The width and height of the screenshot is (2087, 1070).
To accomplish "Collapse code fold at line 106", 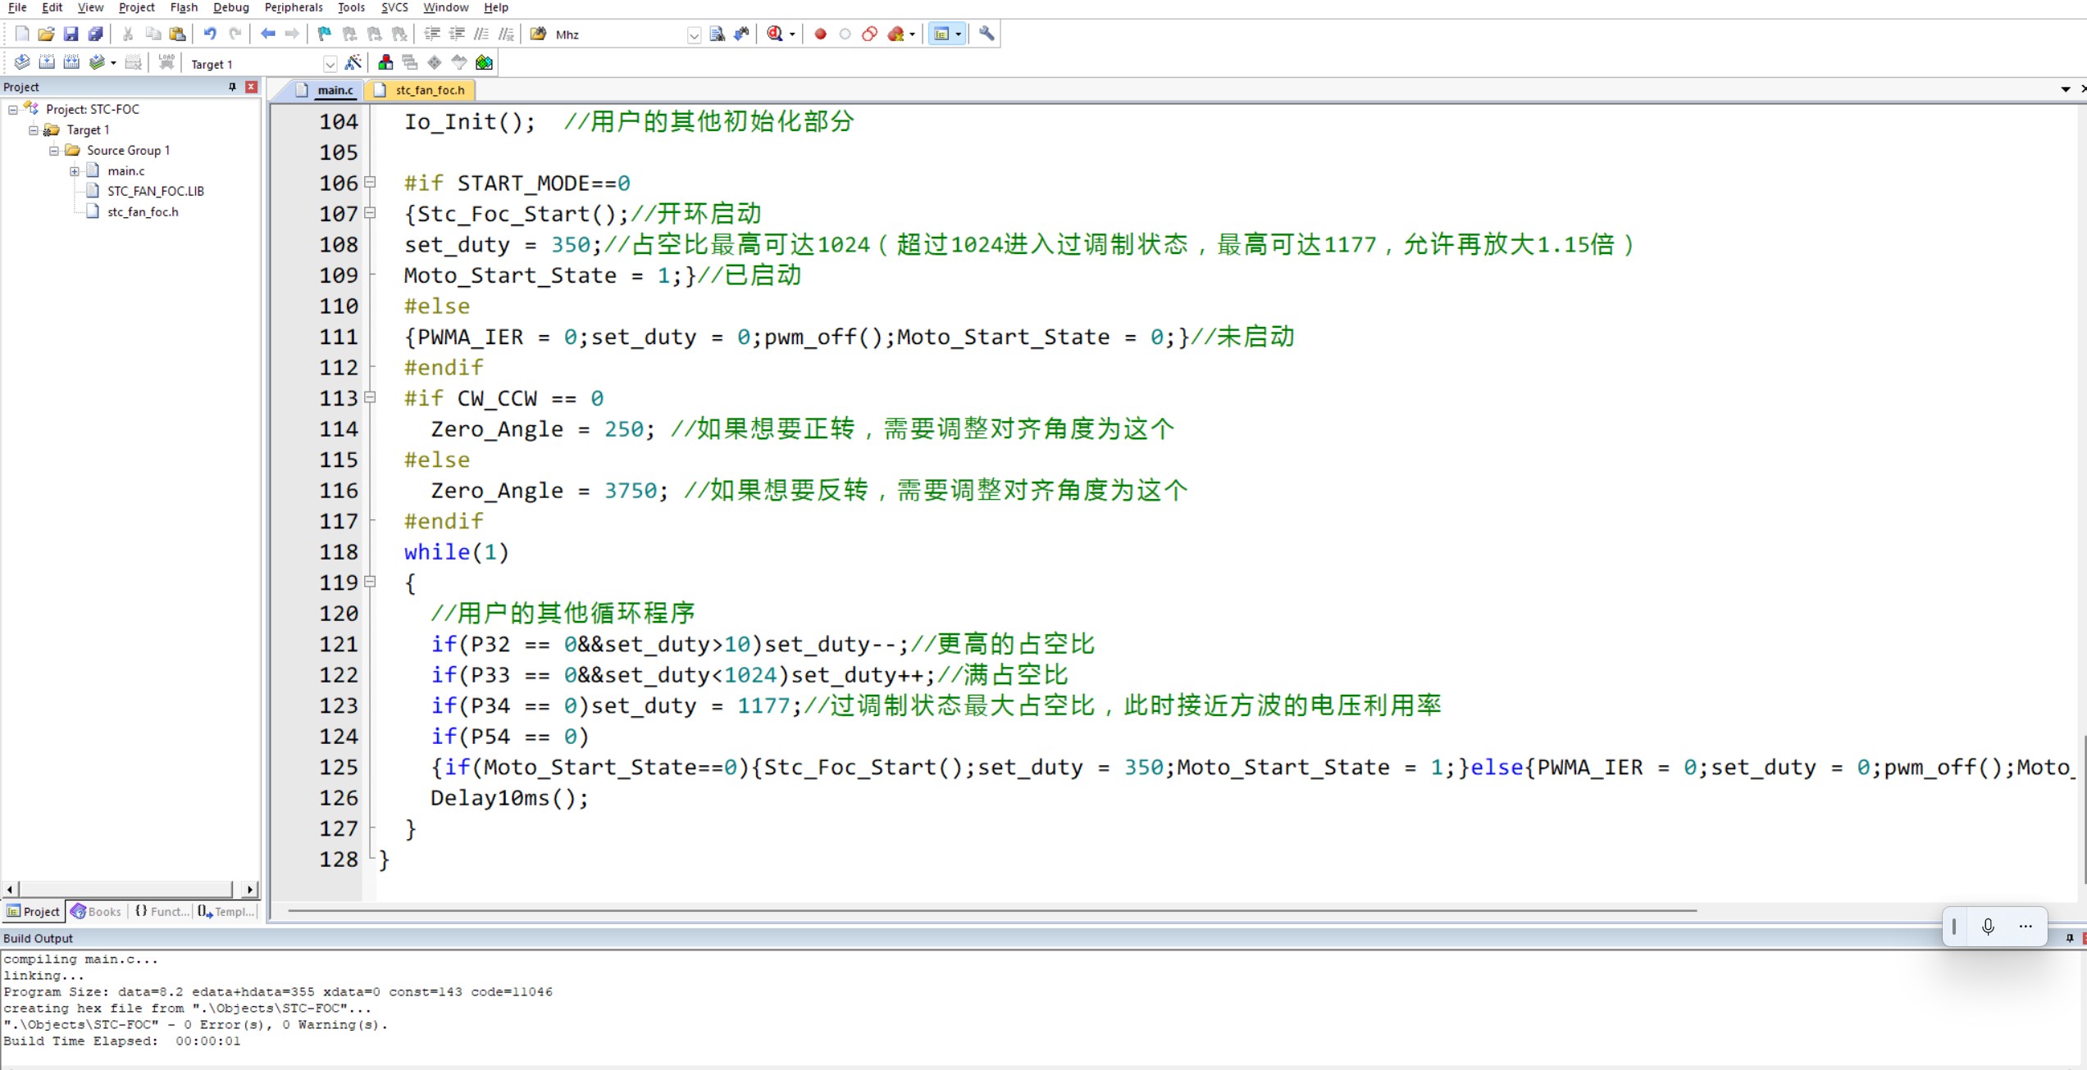I will pos(370,183).
